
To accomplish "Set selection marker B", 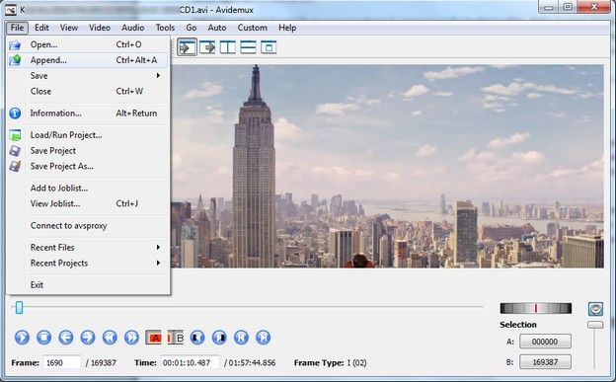I will point(176,338).
